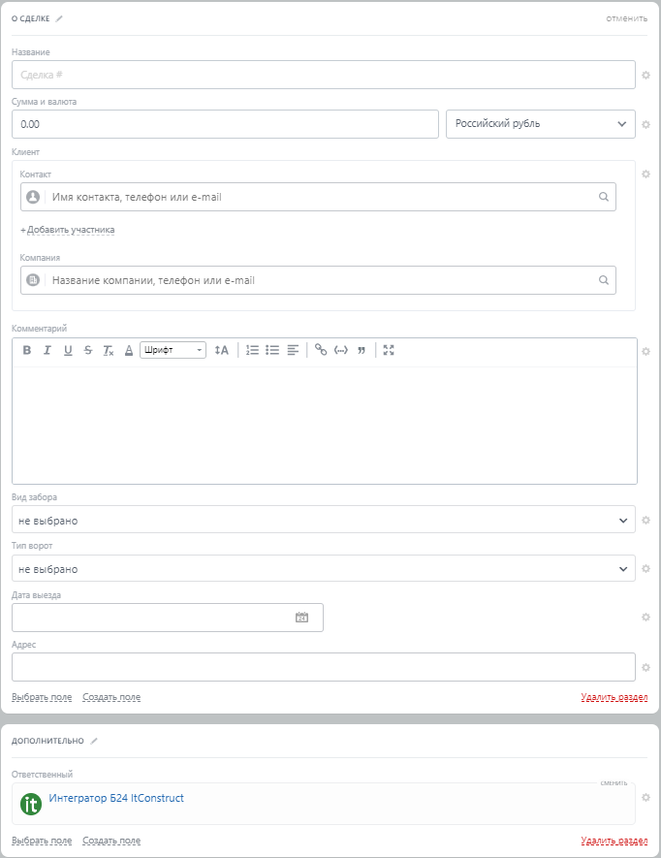Open the calendar picker for Дата выезда
The height and width of the screenshot is (858, 661).
(301, 618)
